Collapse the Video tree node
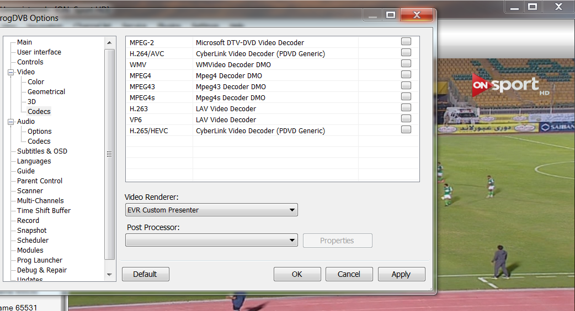This screenshot has width=575, height=311. click(x=10, y=72)
